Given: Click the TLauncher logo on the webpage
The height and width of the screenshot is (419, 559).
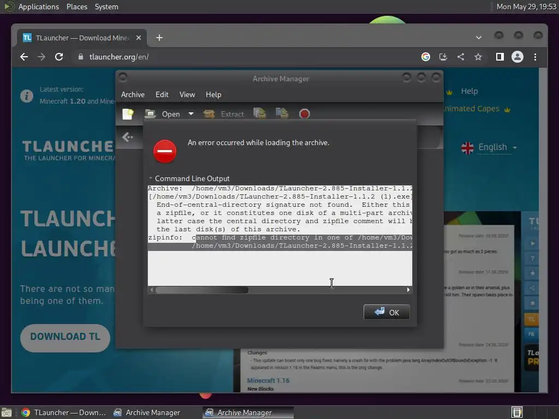Looking at the screenshot, I should pos(68,149).
